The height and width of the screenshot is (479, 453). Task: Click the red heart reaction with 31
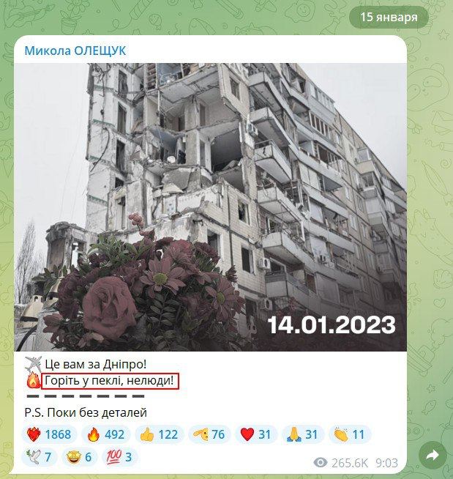coord(256,434)
